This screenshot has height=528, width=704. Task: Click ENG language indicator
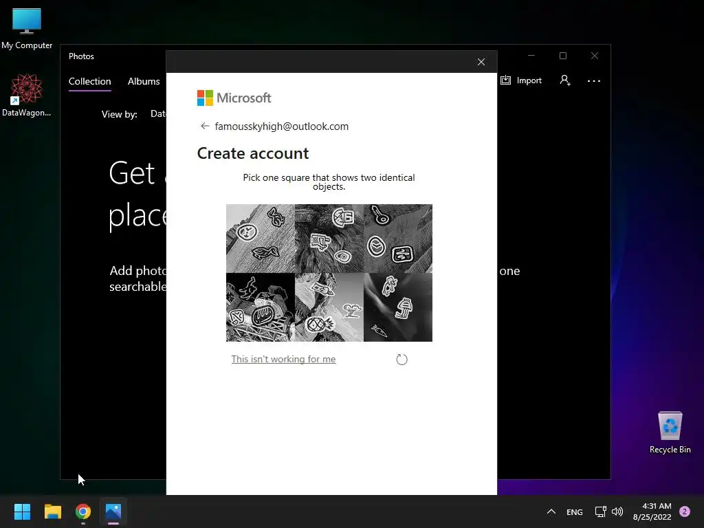click(x=574, y=511)
